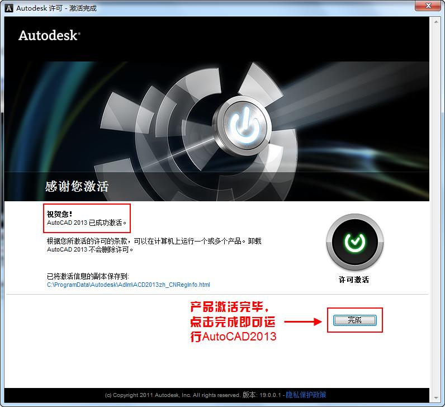Click the 感谢您激活 heading
Screen dimensions: 445x407
(x=77, y=187)
